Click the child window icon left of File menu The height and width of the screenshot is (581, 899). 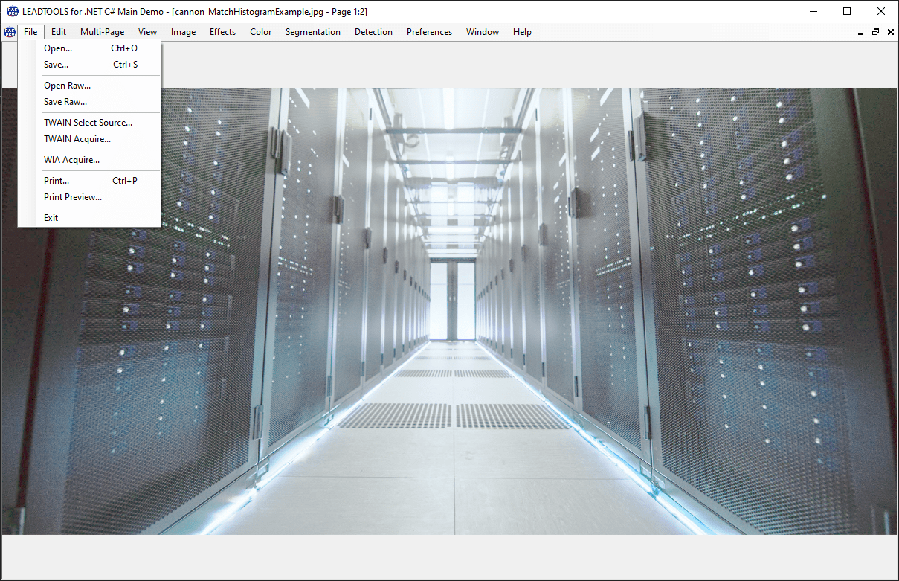(x=10, y=32)
